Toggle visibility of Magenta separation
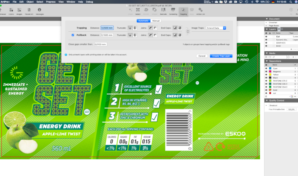298x176 pixels. pyautogui.click(x=266, y=72)
